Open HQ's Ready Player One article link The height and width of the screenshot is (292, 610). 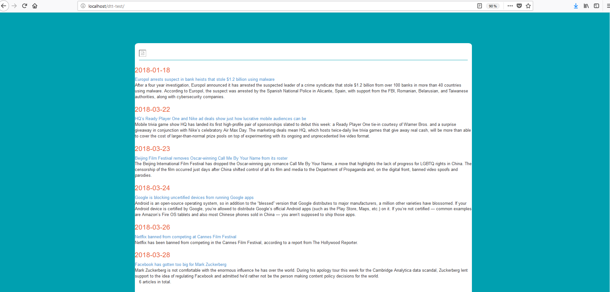[x=221, y=119]
